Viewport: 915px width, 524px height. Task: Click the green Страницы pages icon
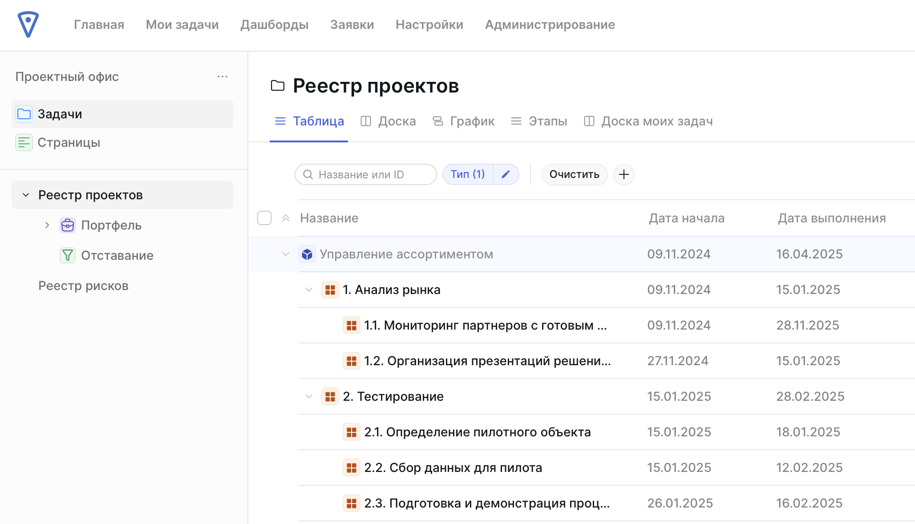point(24,142)
